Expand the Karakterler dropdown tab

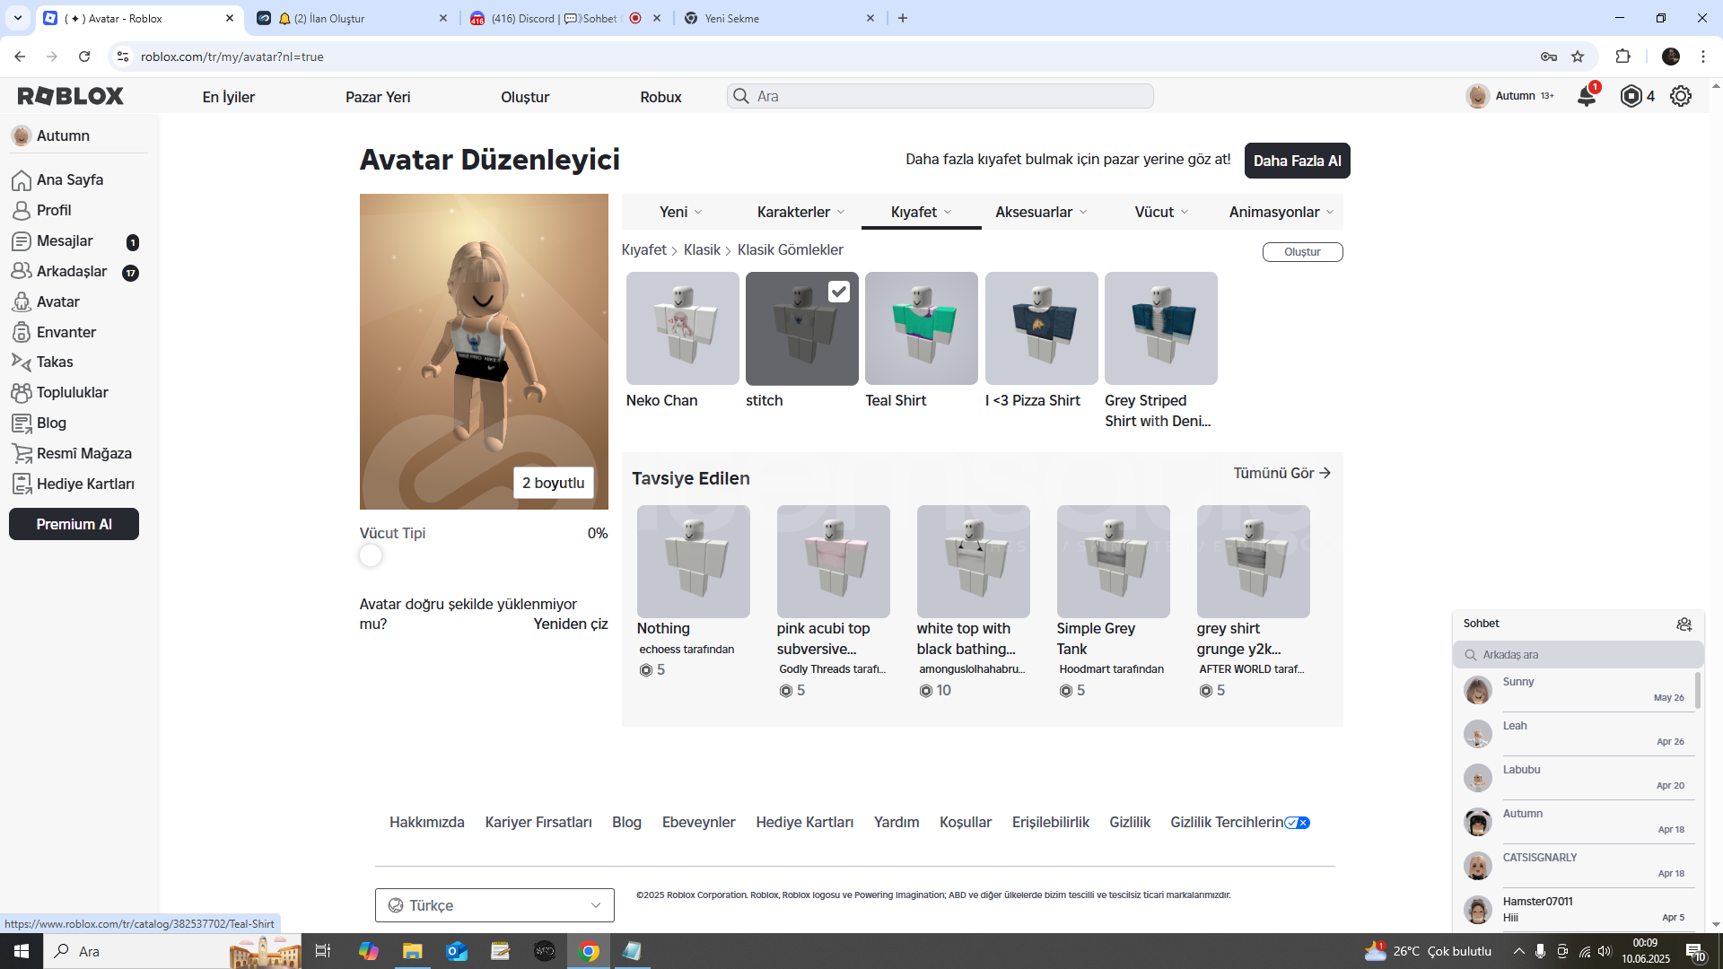coord(800,212)
